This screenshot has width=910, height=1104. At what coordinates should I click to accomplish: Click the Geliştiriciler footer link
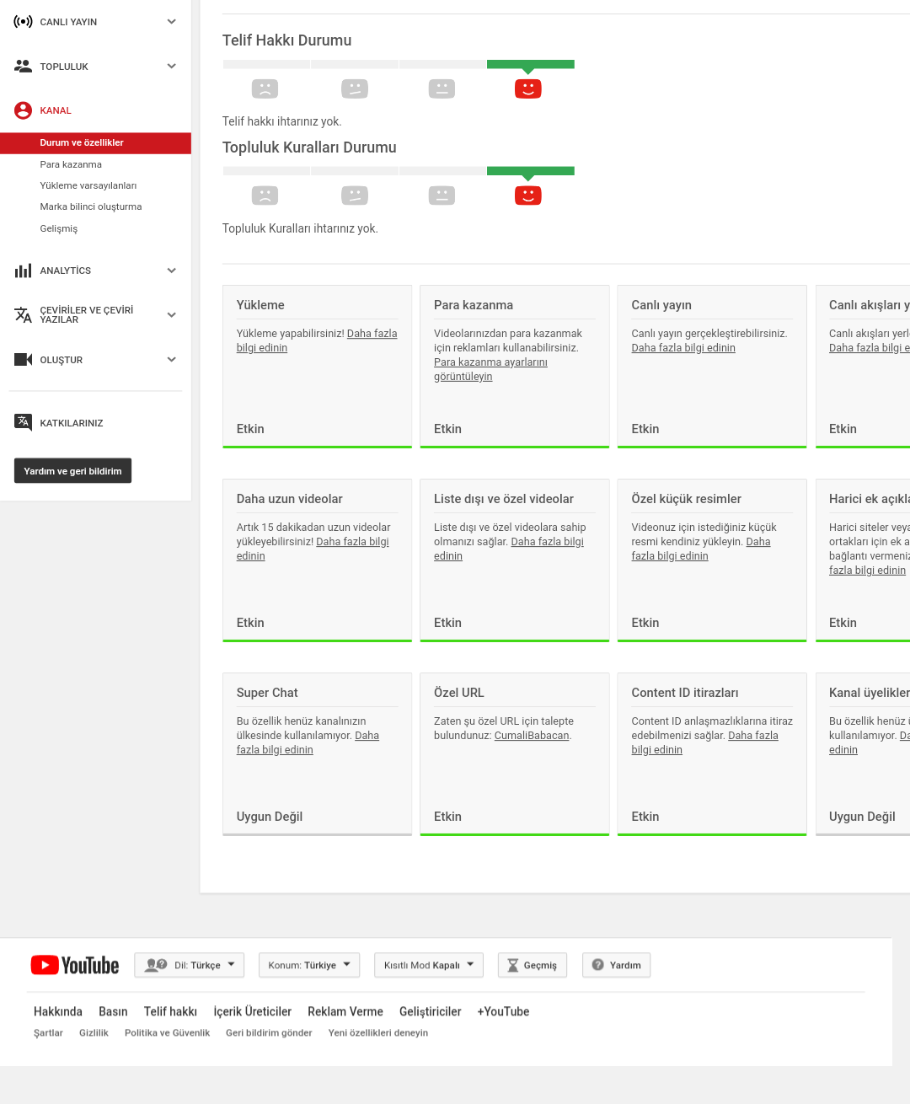[x=431, y=1011]
